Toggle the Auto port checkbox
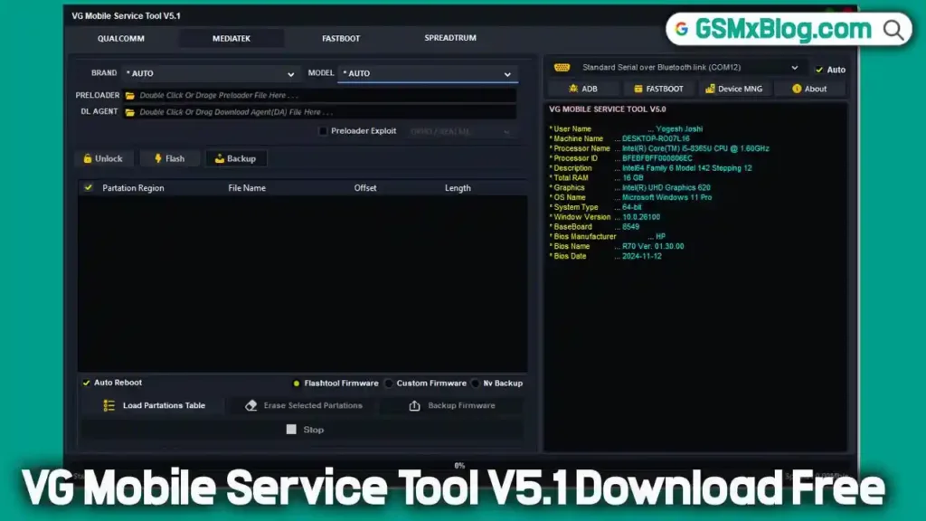The image size is (926, 521). click(819, 70)
